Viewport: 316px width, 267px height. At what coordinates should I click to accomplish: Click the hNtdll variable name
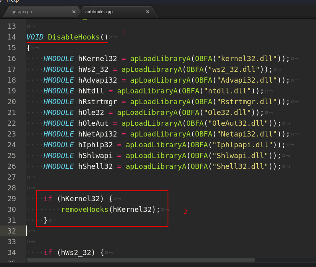tap(91, 91)
